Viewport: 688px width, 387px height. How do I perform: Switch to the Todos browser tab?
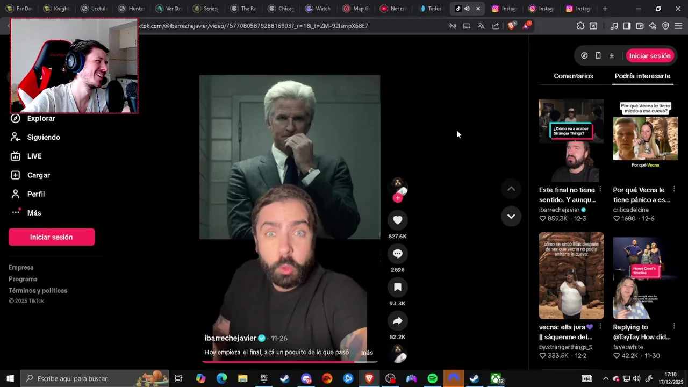[x=431, y=9]
